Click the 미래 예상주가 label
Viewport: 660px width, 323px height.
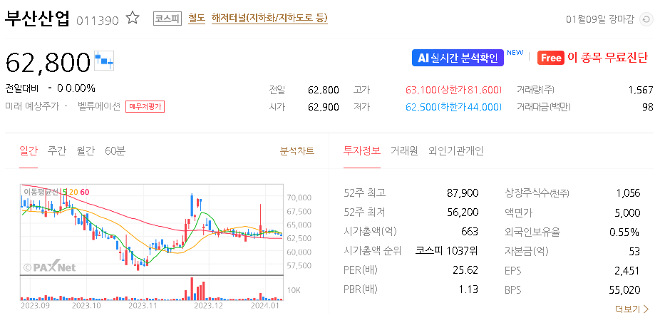(32, 106)
